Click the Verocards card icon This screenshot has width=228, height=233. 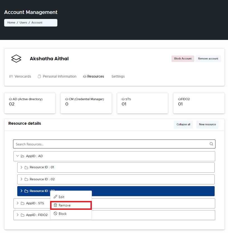[x=11, y=76]
